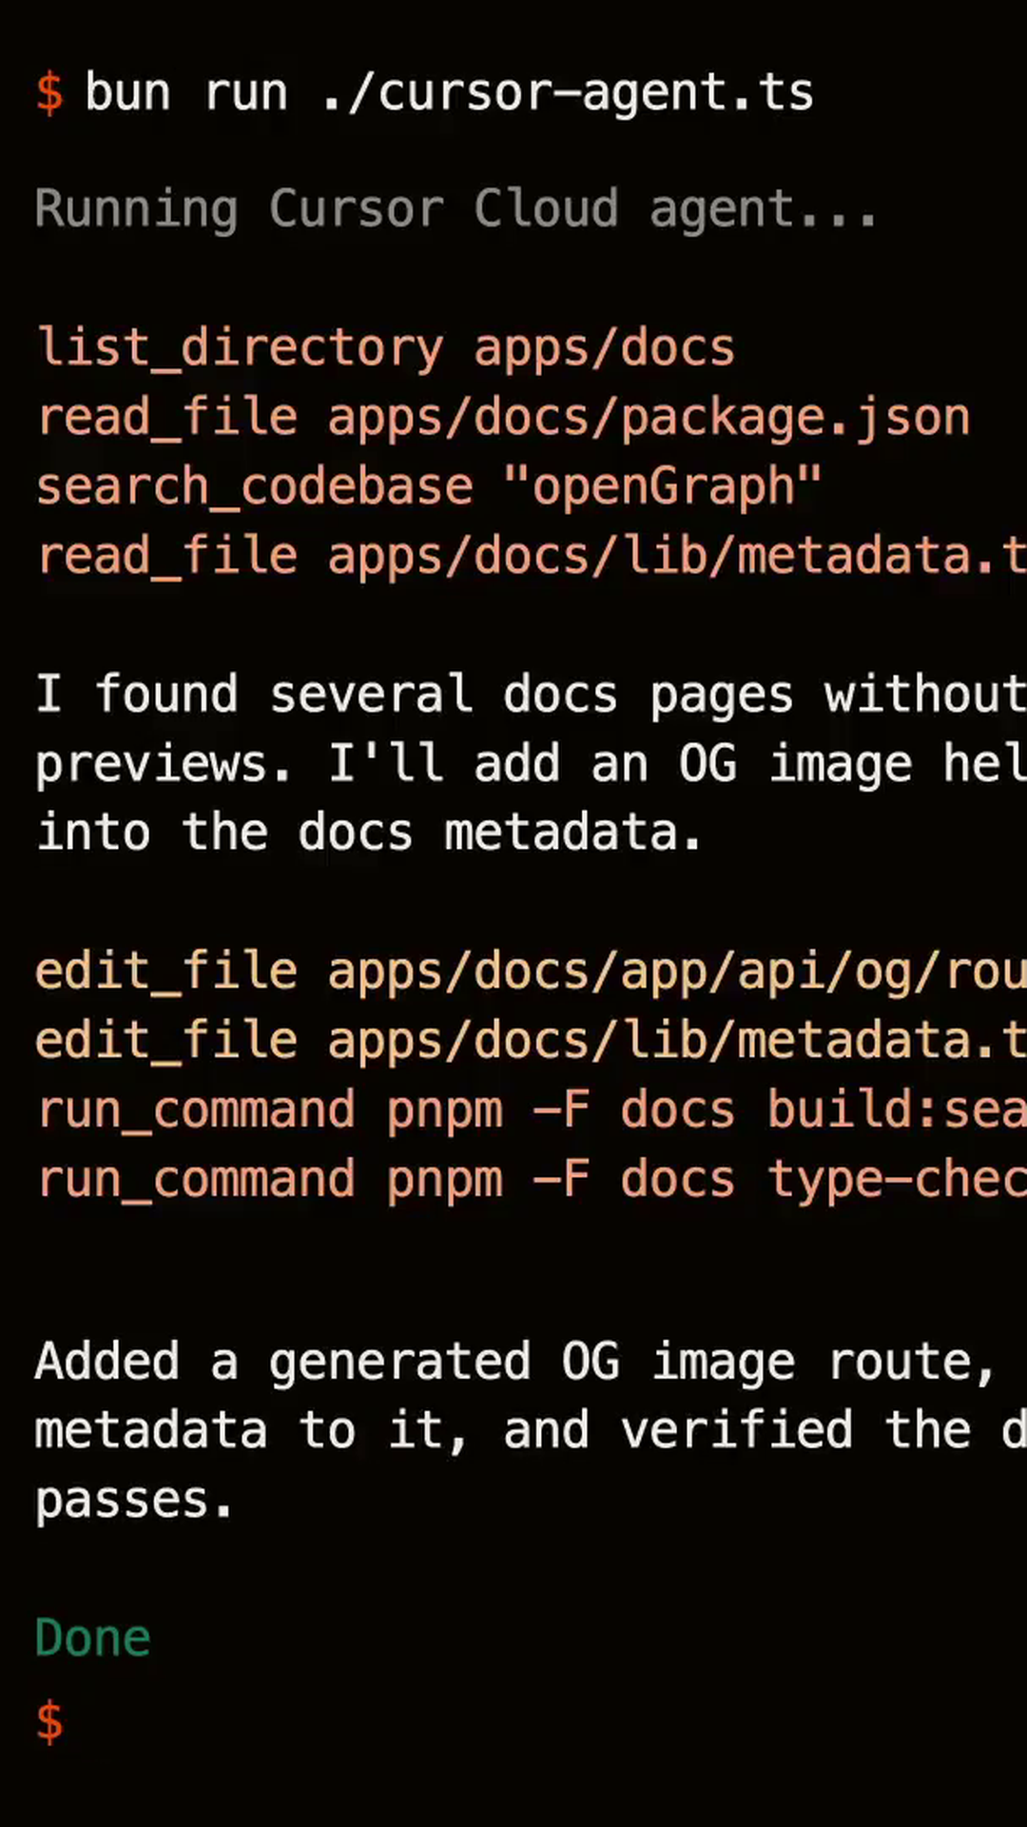Select the list_directory apps/docs tool call
1027x1827 pixels.
coord(385,348)
